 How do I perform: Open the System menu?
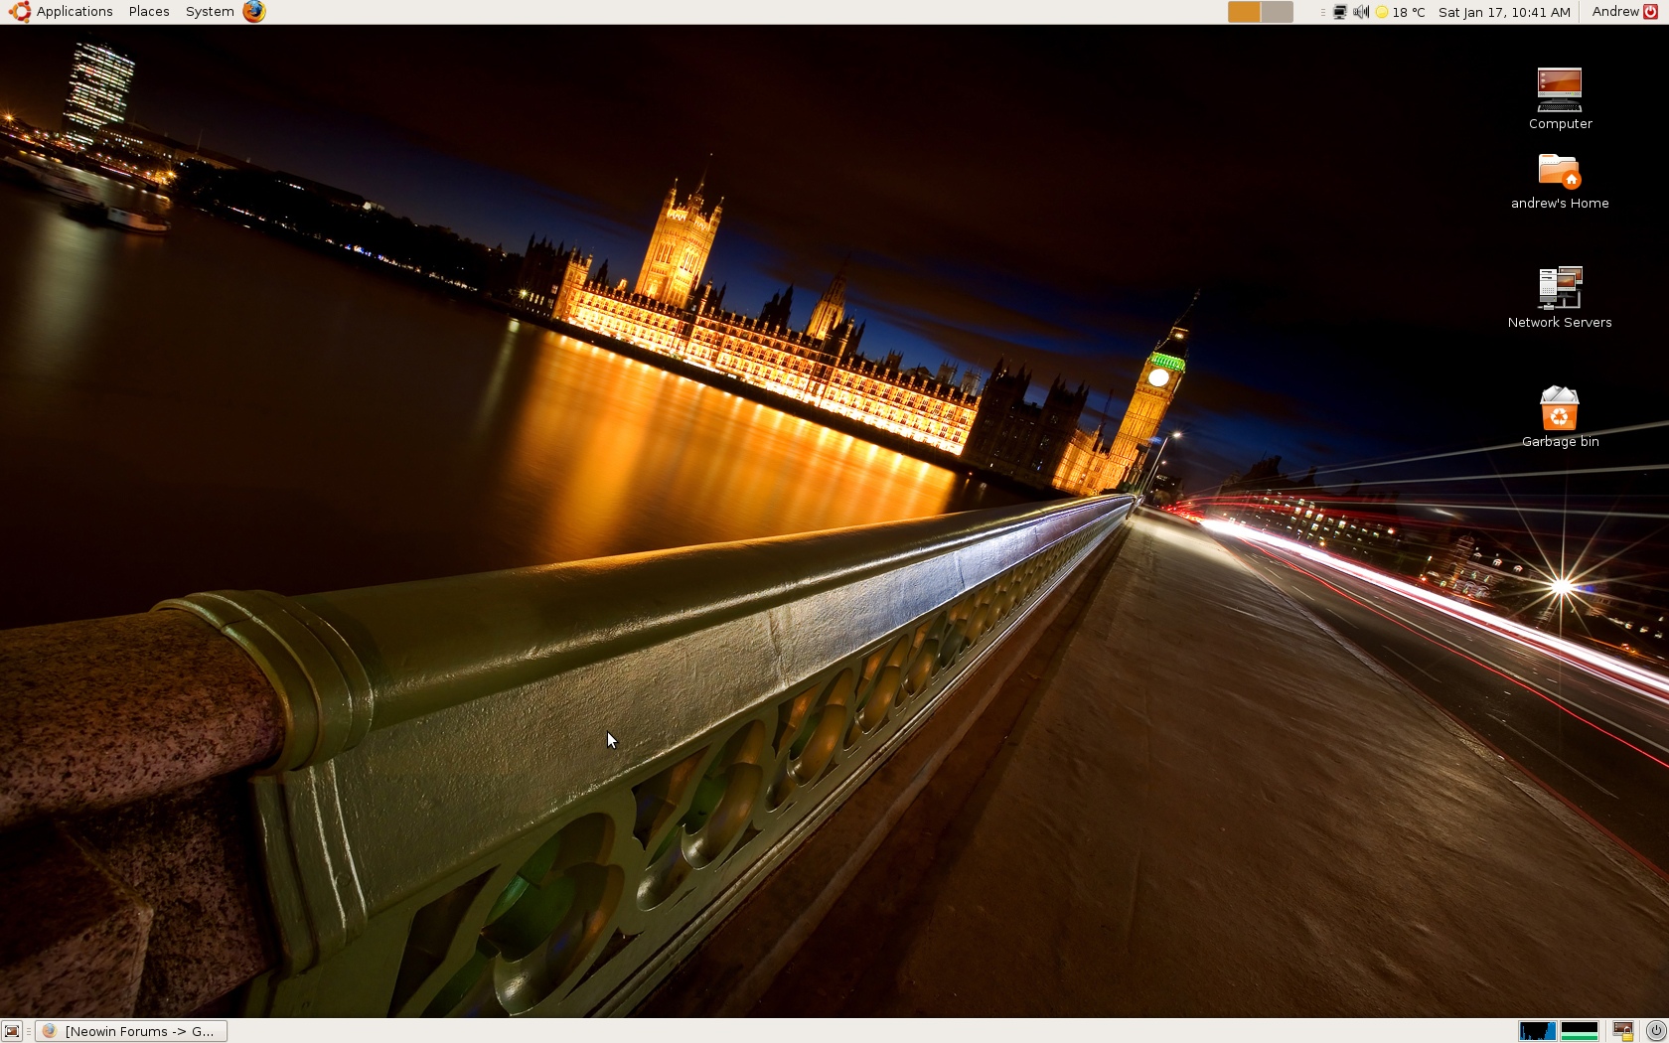[x=210, y=12]
